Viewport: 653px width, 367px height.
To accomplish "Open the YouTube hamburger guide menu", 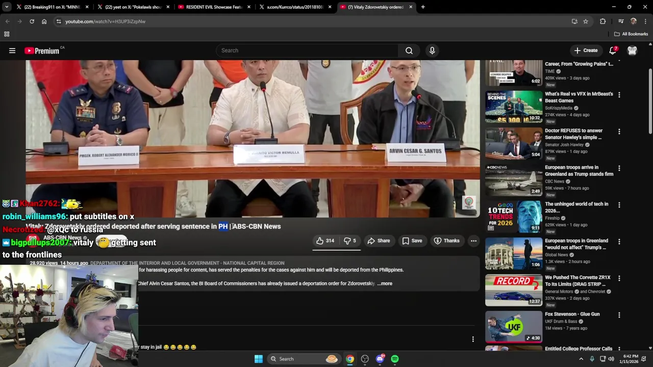I will [12, 50].
